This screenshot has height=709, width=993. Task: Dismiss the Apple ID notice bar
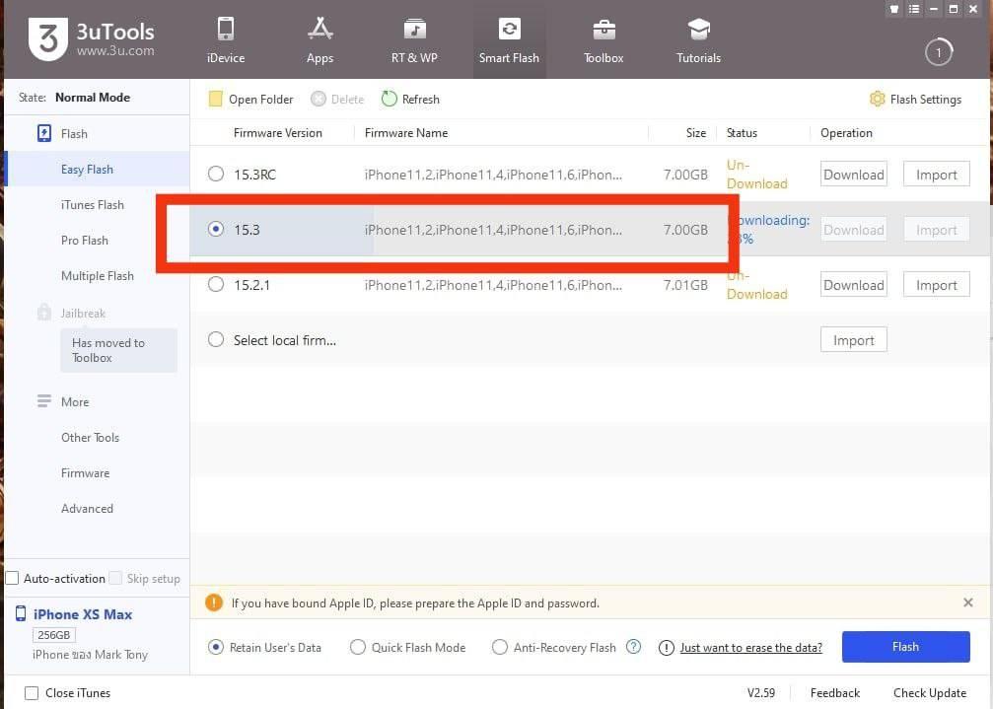coord(967,603)
